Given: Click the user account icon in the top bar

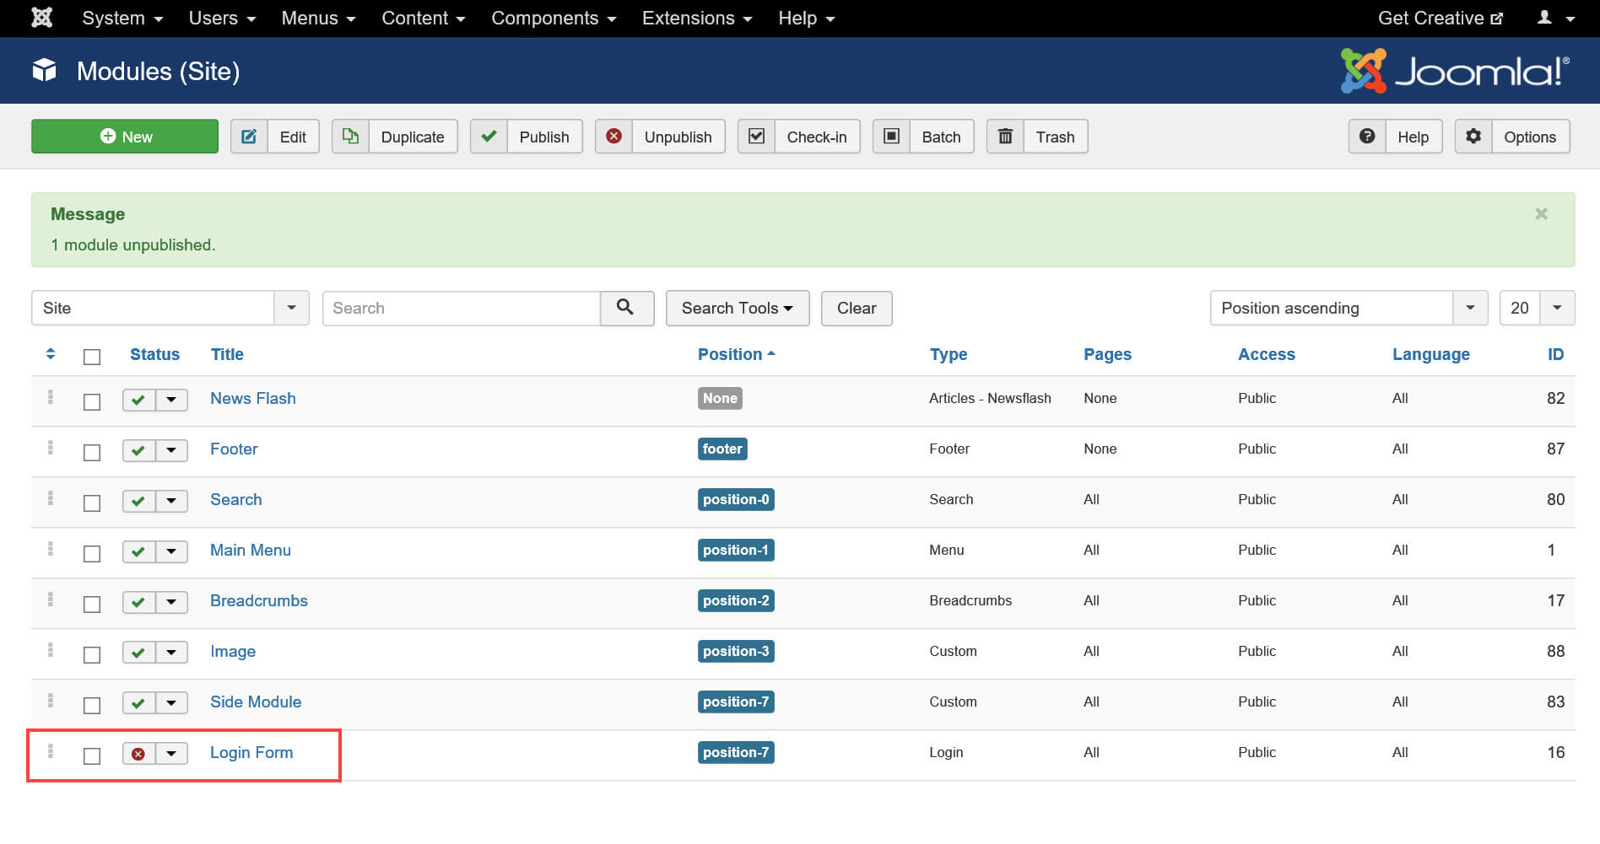Looking at the screenshot, I should 1544,18.
